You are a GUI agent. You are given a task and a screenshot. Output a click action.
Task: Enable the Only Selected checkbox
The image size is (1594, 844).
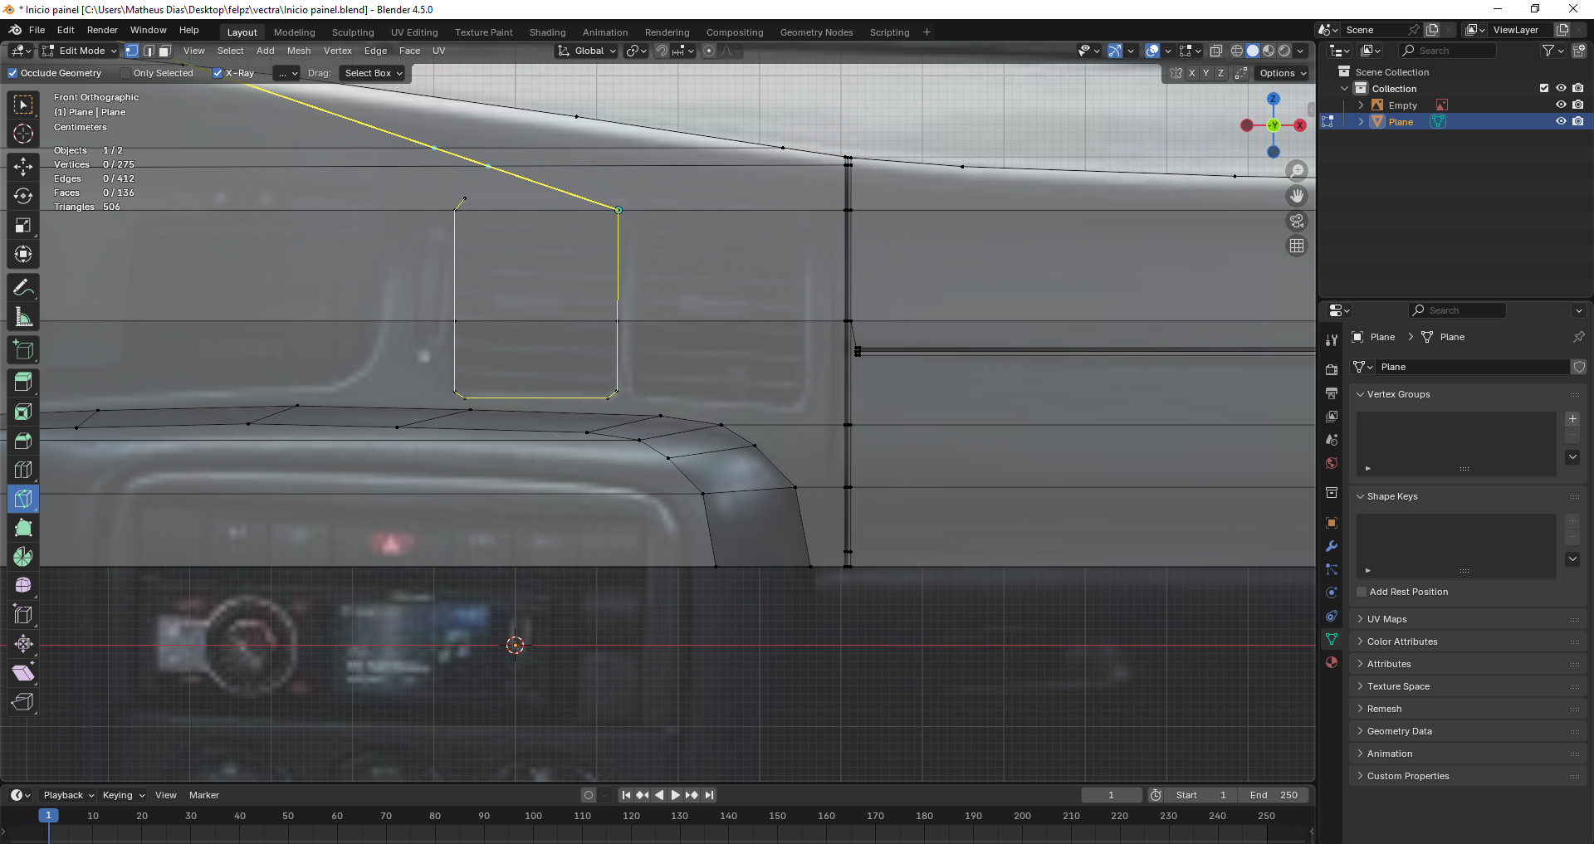point(125,73)
